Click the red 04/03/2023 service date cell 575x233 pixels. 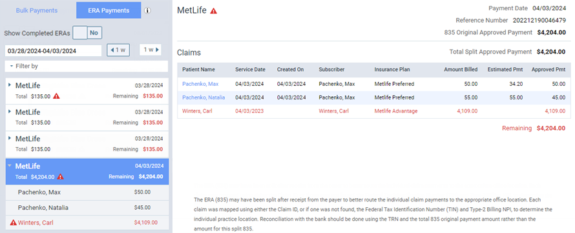click(x=249, y=111)
